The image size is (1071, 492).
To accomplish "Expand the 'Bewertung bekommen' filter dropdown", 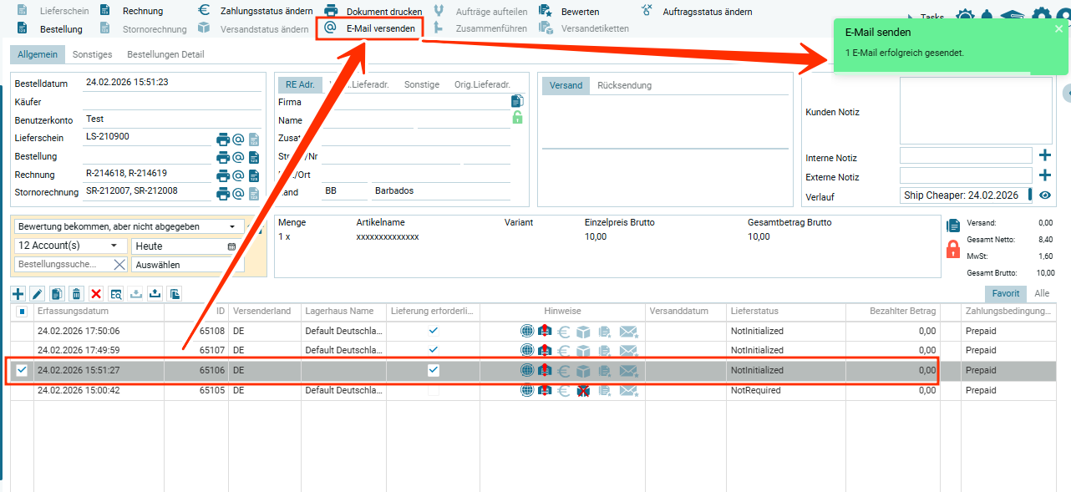I will coord(231,226).
